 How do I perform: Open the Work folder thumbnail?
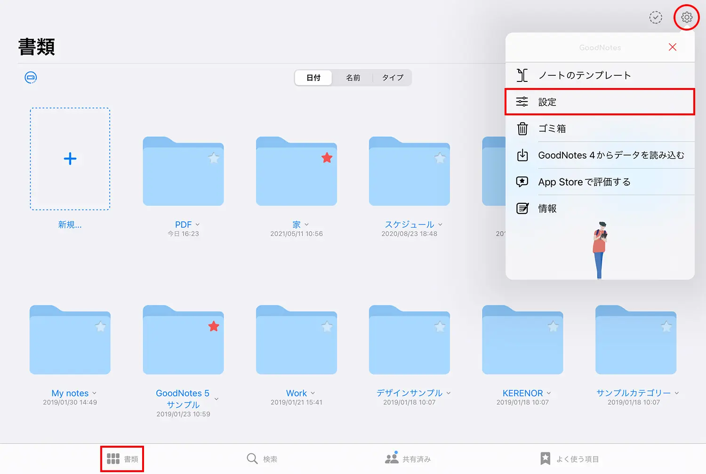tap(297, 340)
